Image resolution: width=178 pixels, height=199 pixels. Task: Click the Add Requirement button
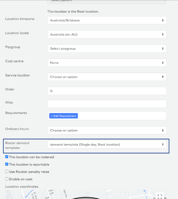(x=64, y=116)
